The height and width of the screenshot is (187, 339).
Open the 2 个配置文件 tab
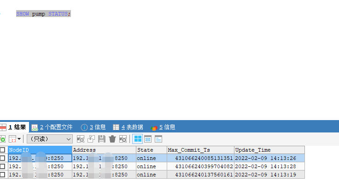(x=52, y=127)
